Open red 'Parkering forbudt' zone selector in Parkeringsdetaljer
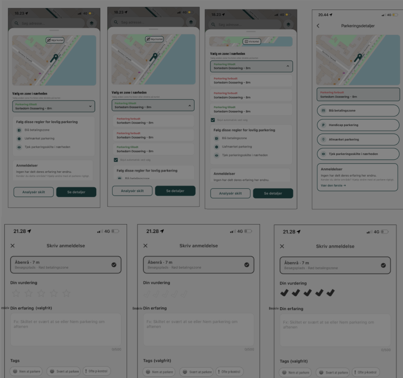The height and width of the screenshot is (378, 403). (x=358, y=94)
